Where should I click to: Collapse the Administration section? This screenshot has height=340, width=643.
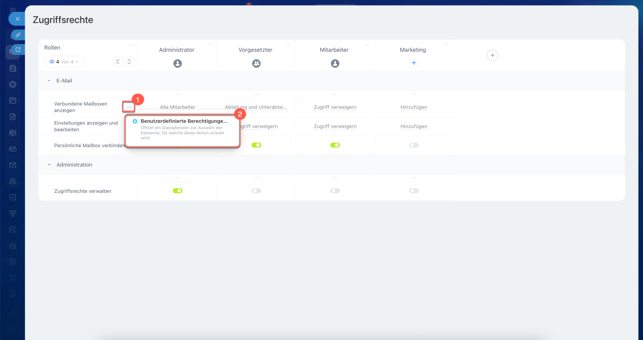click(49, 165)
